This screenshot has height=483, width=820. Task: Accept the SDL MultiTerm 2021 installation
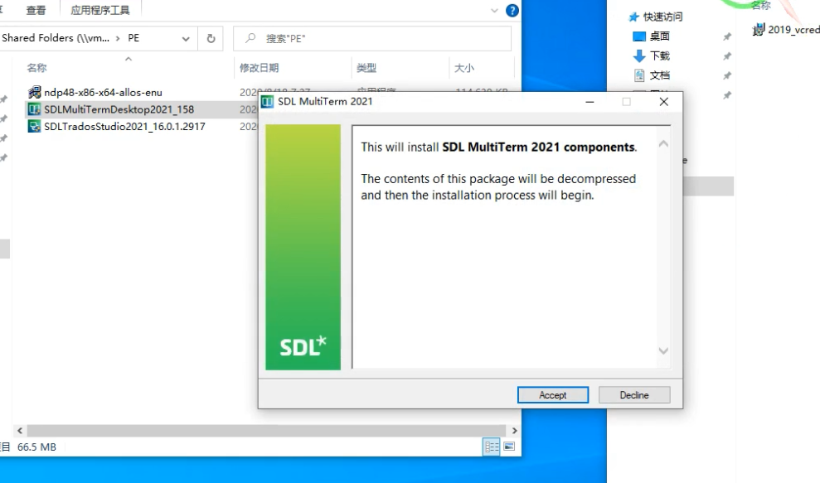point(552,394)
